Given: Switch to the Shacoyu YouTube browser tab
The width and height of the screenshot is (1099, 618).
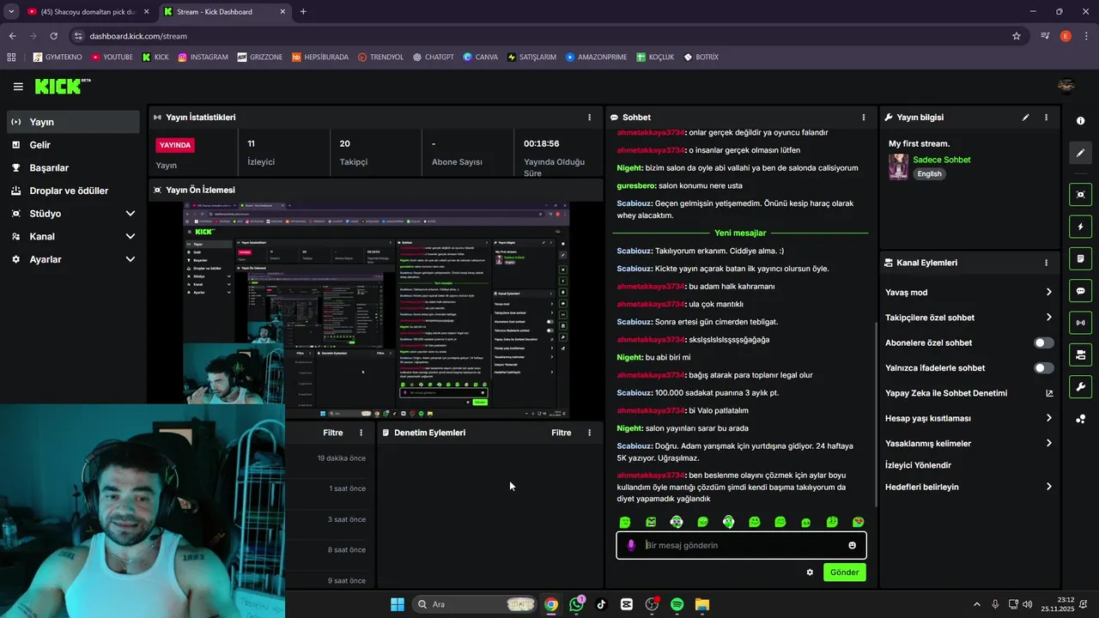Looking at the screenshot, I should pyautogui.click(x=88, y=12).
